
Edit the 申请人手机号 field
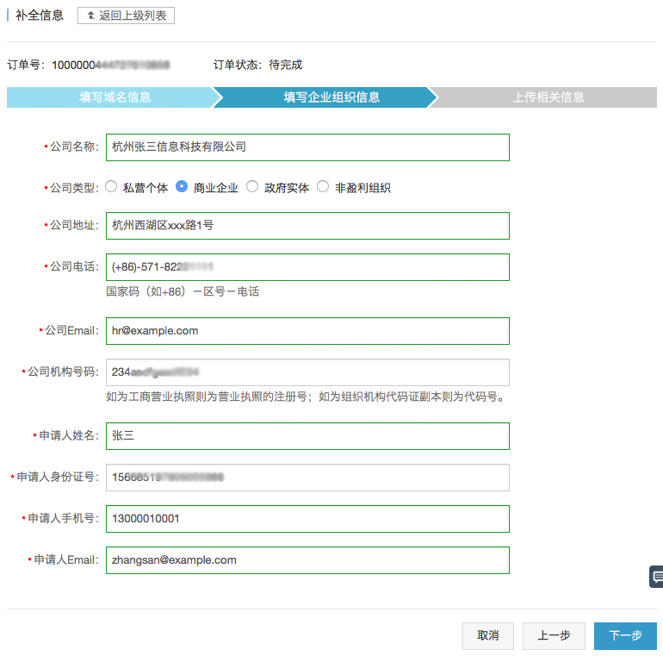point(307,519)
